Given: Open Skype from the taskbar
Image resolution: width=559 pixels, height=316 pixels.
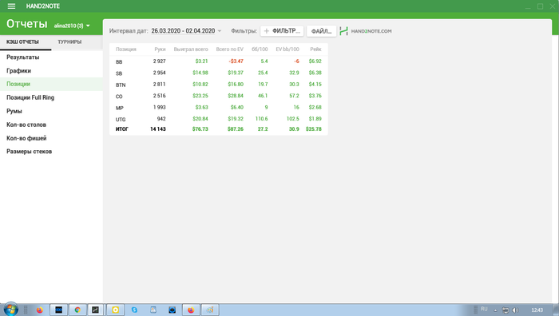Looking at the screenshot, I should pyautogui.click(x=134, y=310).
